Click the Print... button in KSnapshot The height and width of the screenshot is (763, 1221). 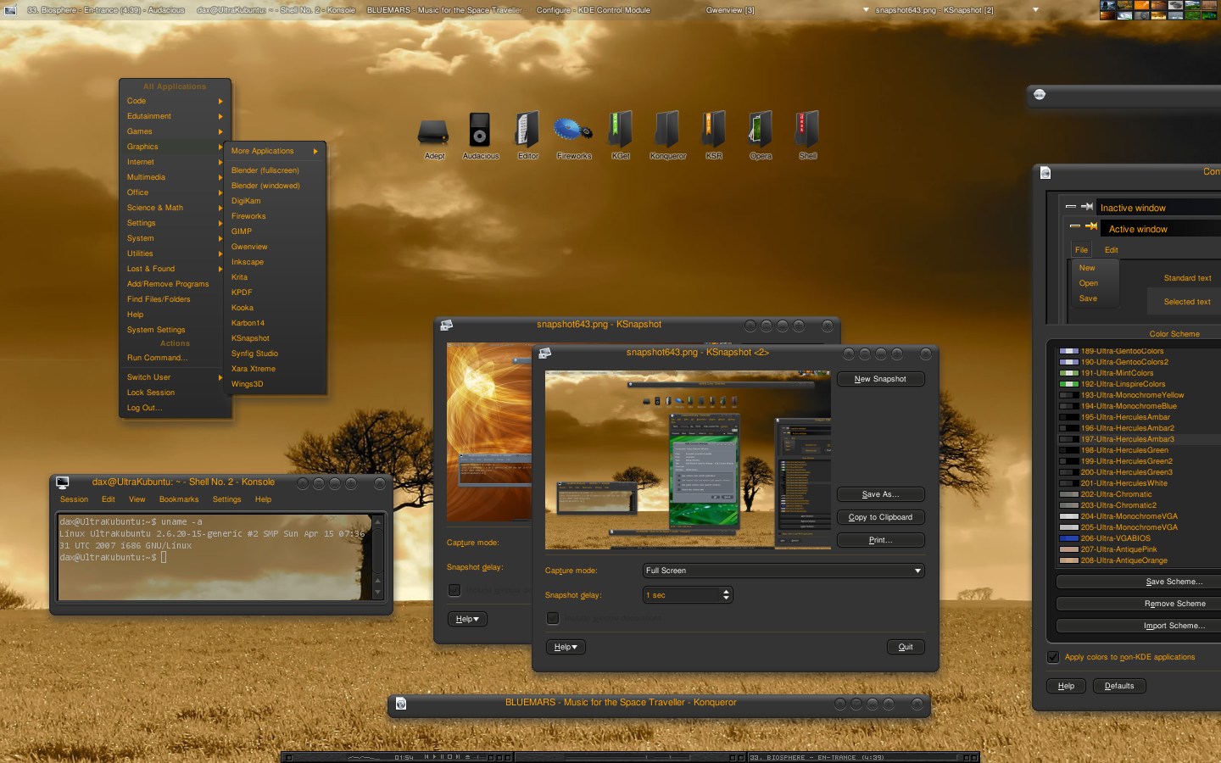tap(880, 540)
